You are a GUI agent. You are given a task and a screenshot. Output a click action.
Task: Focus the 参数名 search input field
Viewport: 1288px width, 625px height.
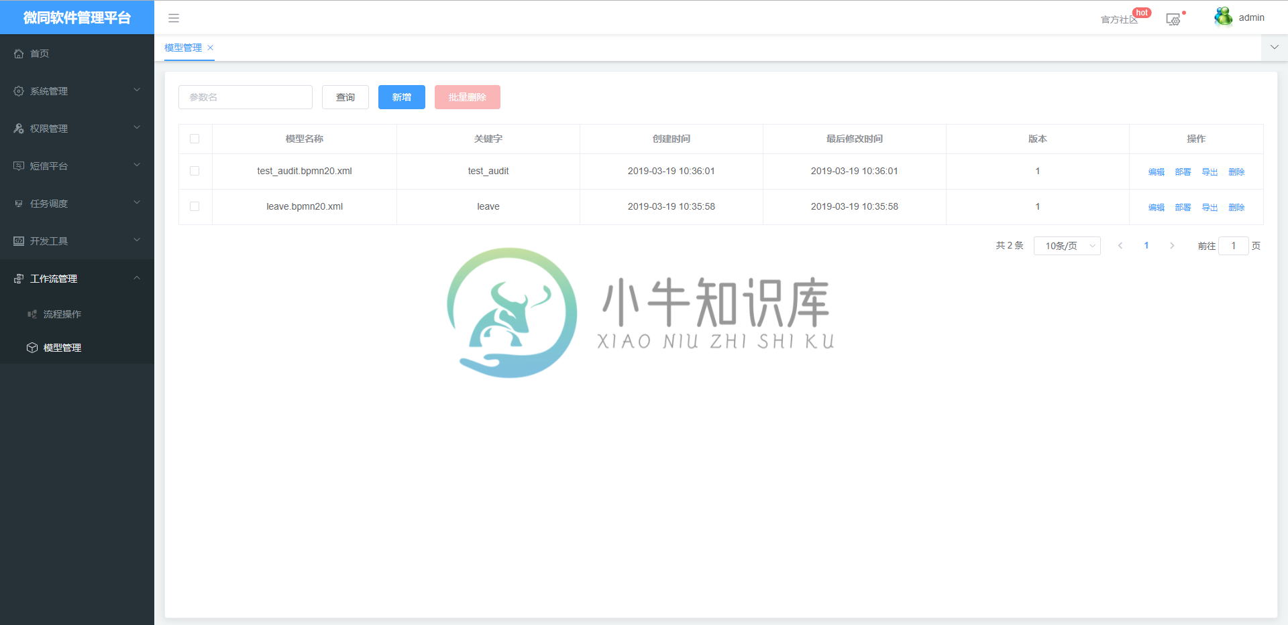pyautogui.click(x=246, y=97)
